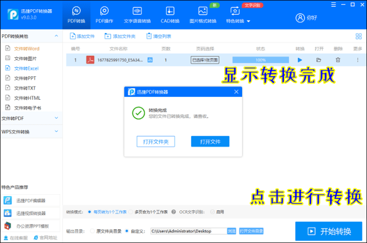Select 文件转图片 in sidebar
The width and height of the screenshot is (367, 243).
tap(25, 58)
